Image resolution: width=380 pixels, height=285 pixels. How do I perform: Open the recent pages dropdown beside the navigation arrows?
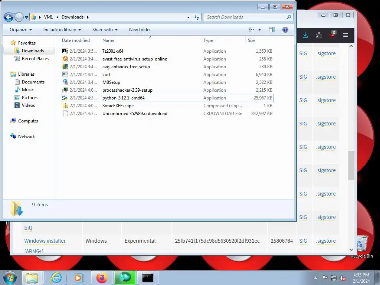pos(26,17)
